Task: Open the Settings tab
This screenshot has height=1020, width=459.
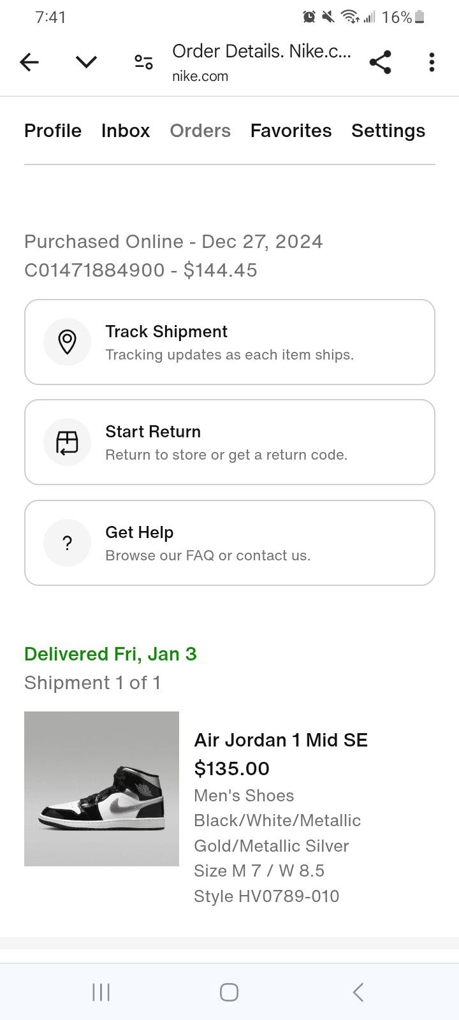Action: [x=388, y=131]
